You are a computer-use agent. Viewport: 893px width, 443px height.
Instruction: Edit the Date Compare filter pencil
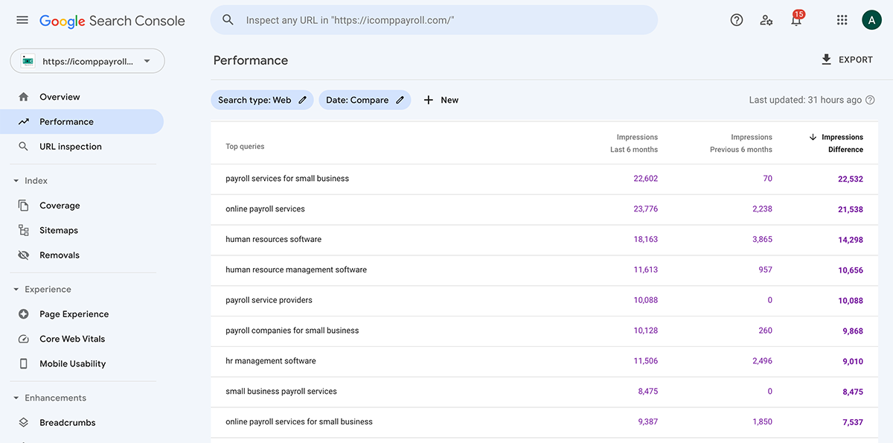[x=400, y=99]
